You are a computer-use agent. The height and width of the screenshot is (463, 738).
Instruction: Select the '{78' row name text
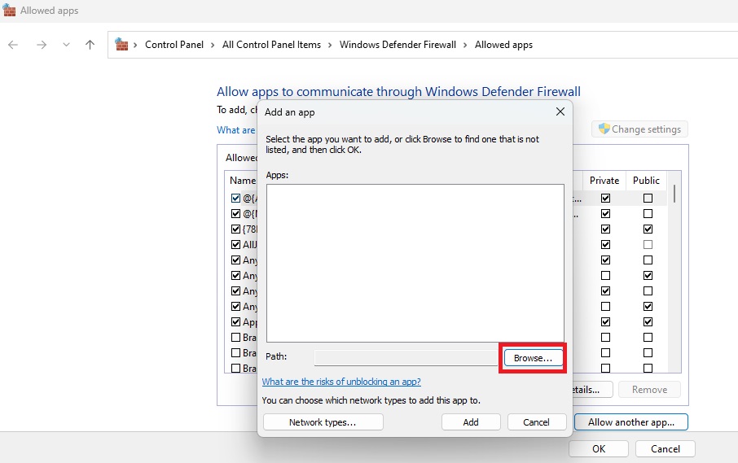coord(250,229)
